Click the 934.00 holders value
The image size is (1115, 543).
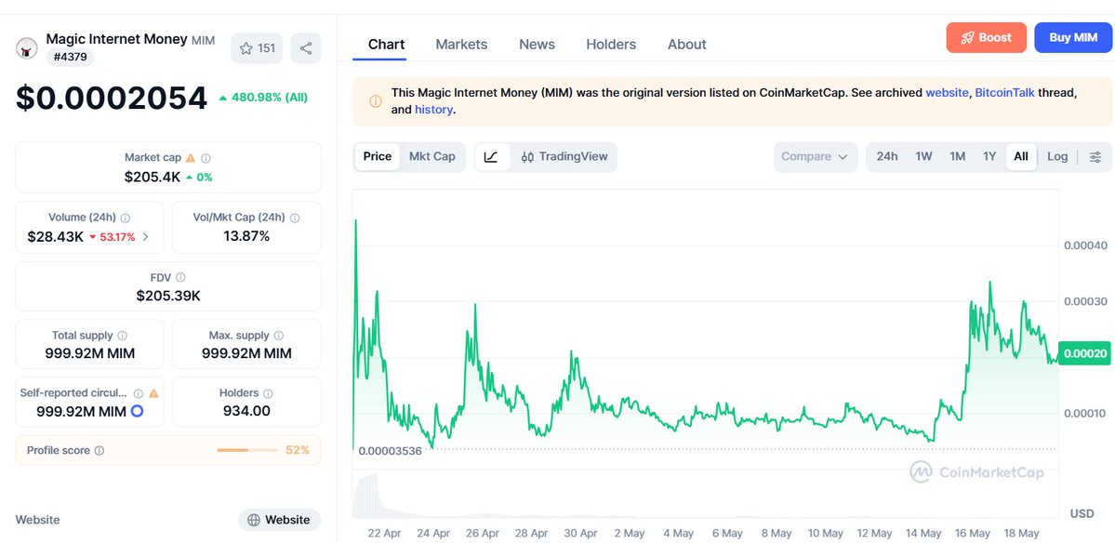point(246,411)
